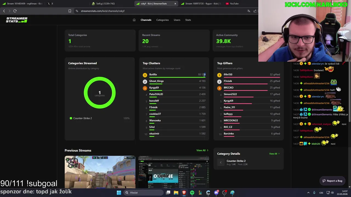Select chatter honzikff
This screenshot has height=197, width=351.
[x=154, y=101]
